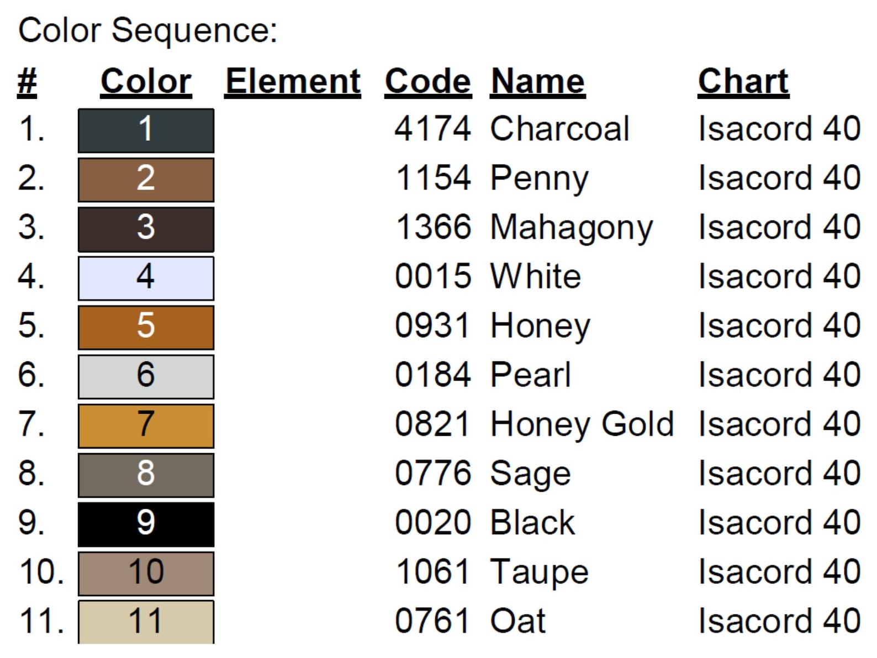Select the Charcoal color swatch 1
877x658 pixels.
click(146, 130)
